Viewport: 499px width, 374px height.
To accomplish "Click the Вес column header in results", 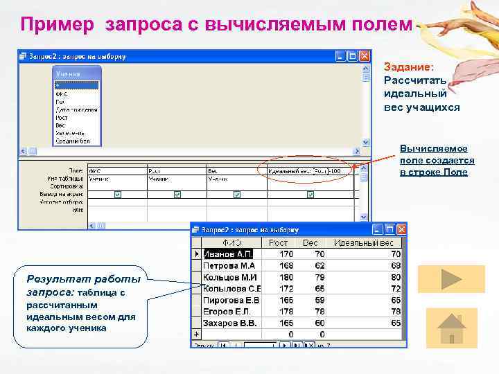I will (310, 242).
